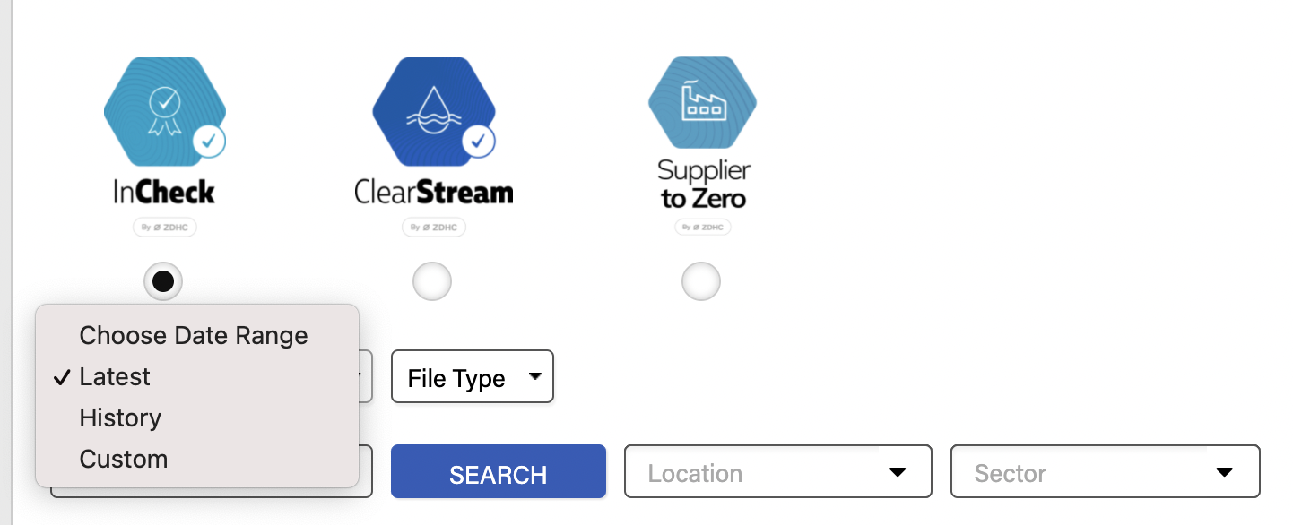Click the blue SEARCH button
The height and width of the screenshot is (525, 1293).
(x=499, y=471)
